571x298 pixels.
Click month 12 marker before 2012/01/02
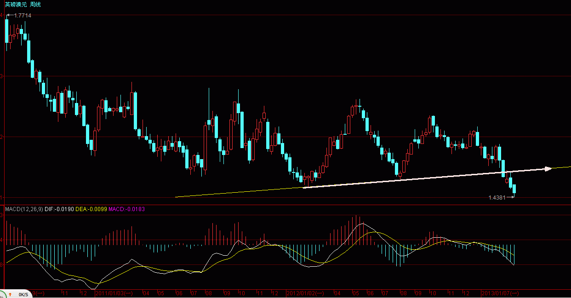(275, 293)
